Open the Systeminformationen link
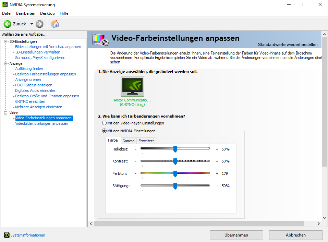Image resolution: width=328 pixels, height=242 pixels. [x=28, y=235]
